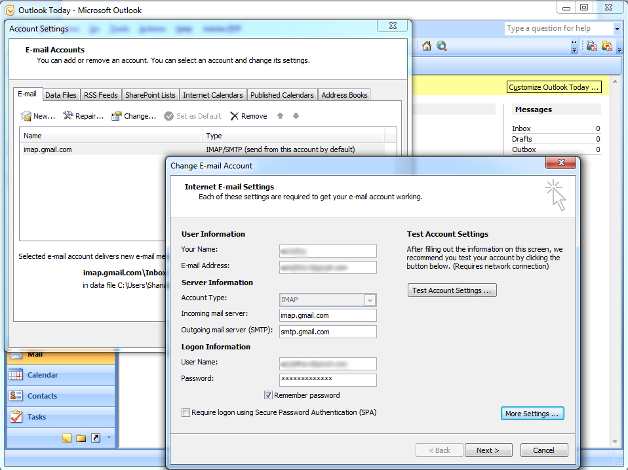The image size is (628, 470).
Task: Open the Tasks navigation icon
Action: point(16,417)
